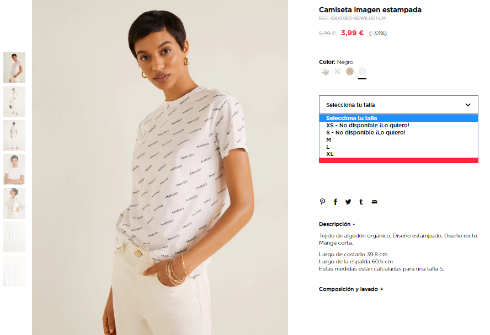Select the white underlined color swatch
The image size is (490, 335).
(x=362, y=72)
